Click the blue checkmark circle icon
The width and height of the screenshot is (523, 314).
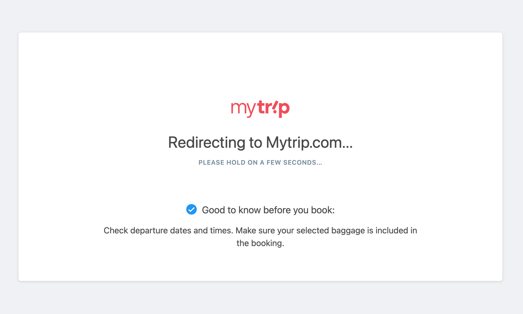coord(192,209)
